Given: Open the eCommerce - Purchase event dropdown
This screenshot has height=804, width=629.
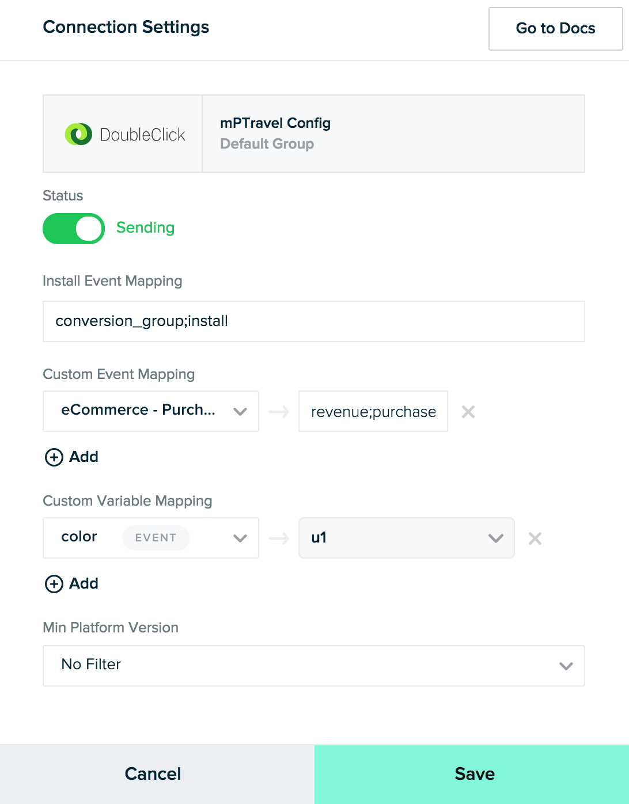Looking at the screenshot, I should click(151, 411).
